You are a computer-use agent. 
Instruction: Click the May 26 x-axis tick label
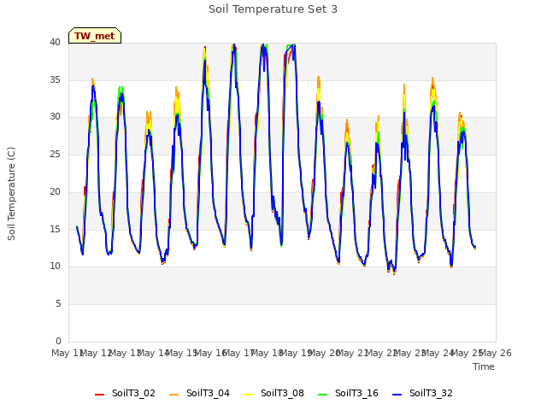click(496, 353)
